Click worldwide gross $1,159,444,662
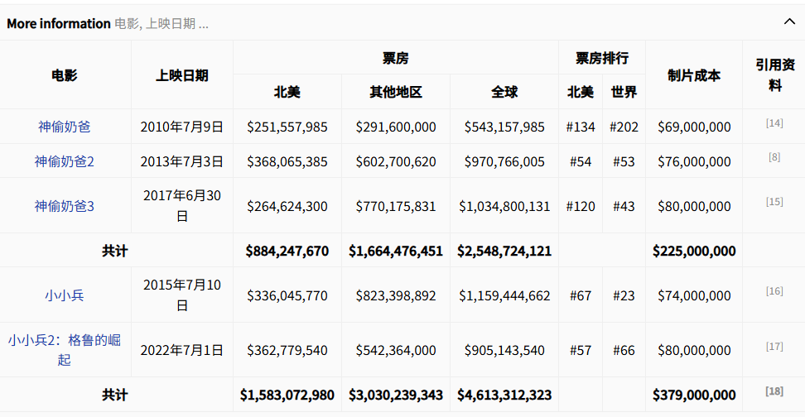The height and width of the screenshot is (417, 805). point(504,296)
